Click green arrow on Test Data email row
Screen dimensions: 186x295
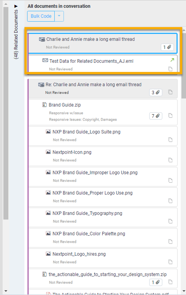tap(172, 60)
